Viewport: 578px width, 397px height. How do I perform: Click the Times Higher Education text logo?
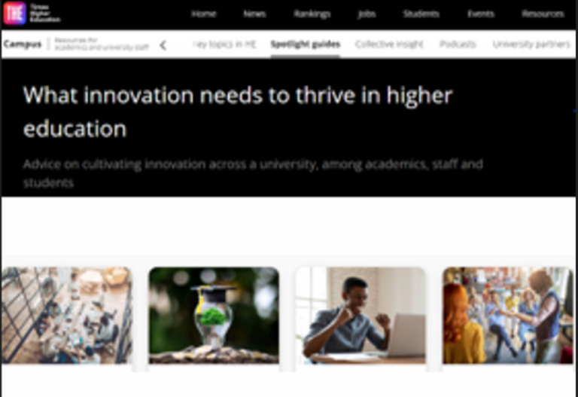[x=45, y=14]
